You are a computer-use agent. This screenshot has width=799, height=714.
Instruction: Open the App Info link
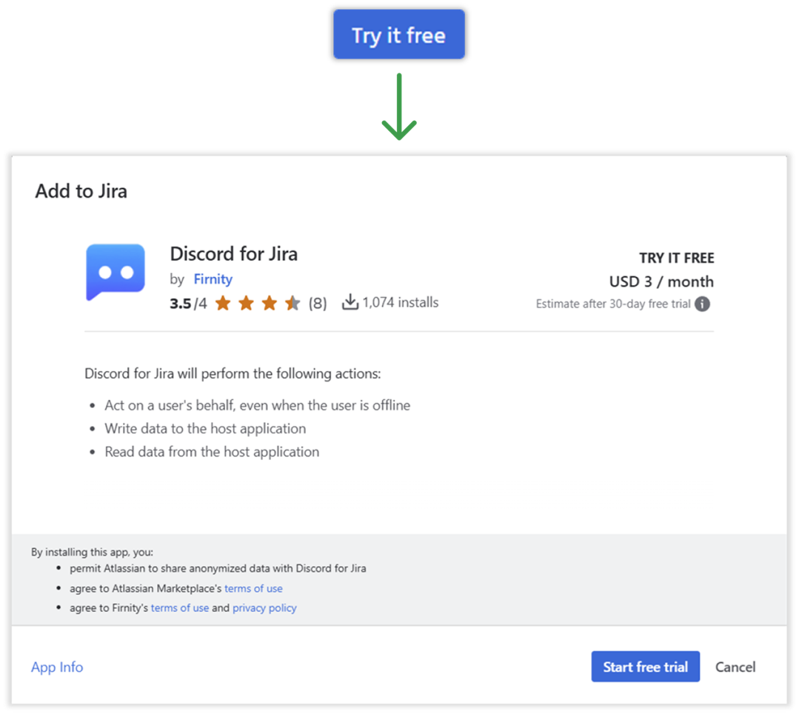[57, 667]
